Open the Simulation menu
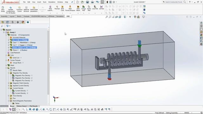The height and width of the screenshot is (114, 203). (x=52, y=2)
